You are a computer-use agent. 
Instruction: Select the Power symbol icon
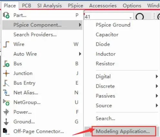coord(6,112)
